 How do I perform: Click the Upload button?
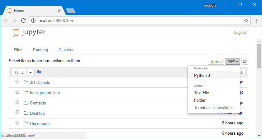tap(216, 61)
